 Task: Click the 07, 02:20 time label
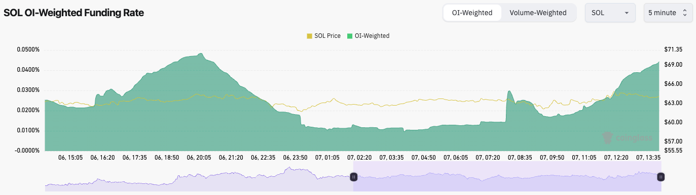359,158
